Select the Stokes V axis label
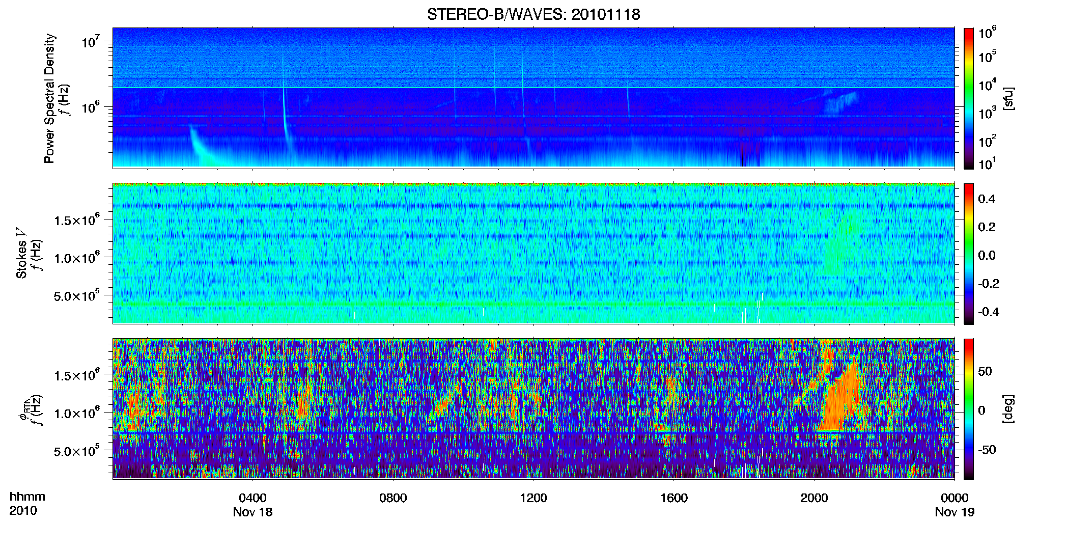 tap(22, 253)
